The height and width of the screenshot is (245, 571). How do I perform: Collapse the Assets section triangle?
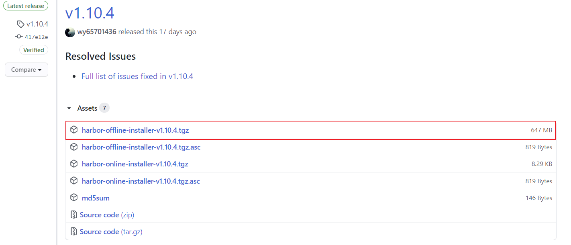point(69,108)
